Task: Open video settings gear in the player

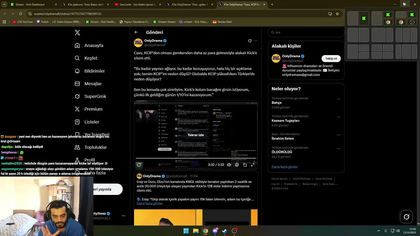Action: [x=237, y=165]
